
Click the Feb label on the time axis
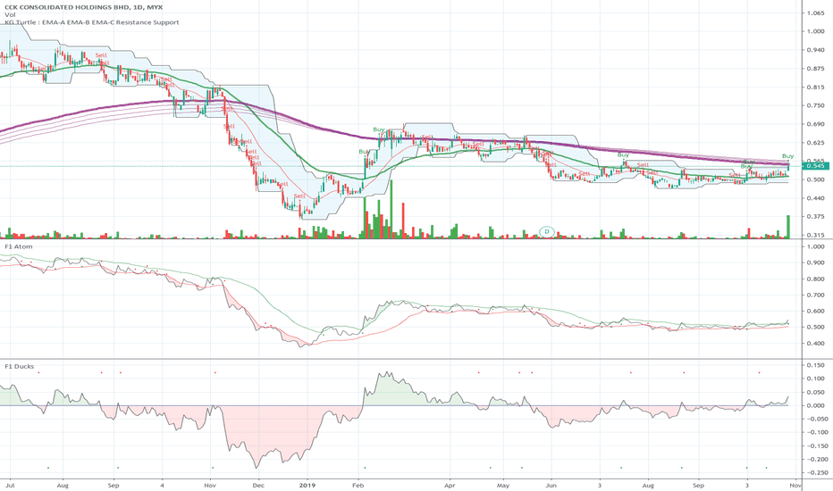click(358, 485)
